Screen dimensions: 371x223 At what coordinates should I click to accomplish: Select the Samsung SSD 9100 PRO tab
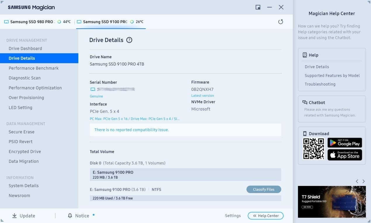[105, 22]
